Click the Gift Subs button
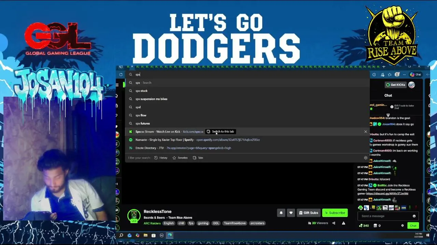 308,213
